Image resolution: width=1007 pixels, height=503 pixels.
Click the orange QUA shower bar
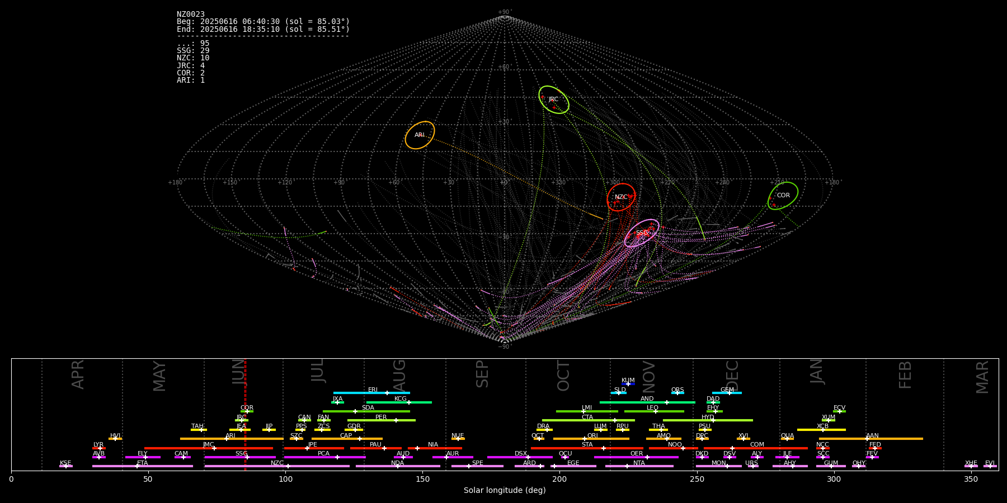coord(787,439)
